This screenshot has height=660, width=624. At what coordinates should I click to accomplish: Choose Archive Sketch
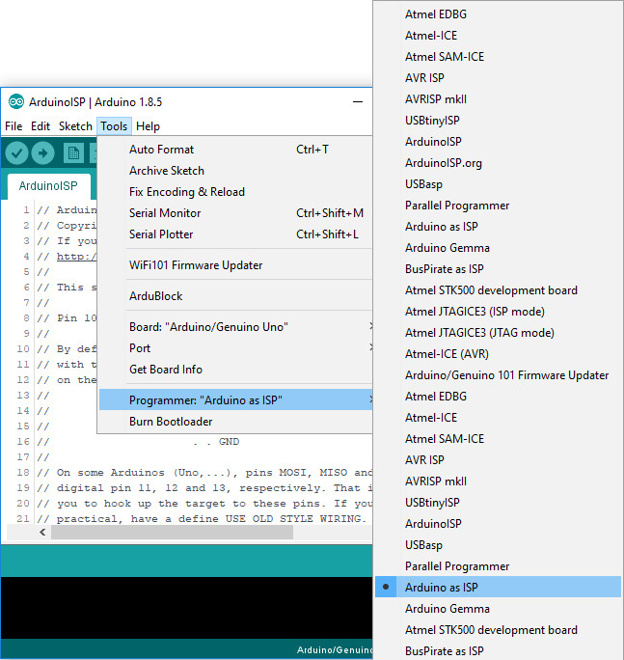click(236, 171)
